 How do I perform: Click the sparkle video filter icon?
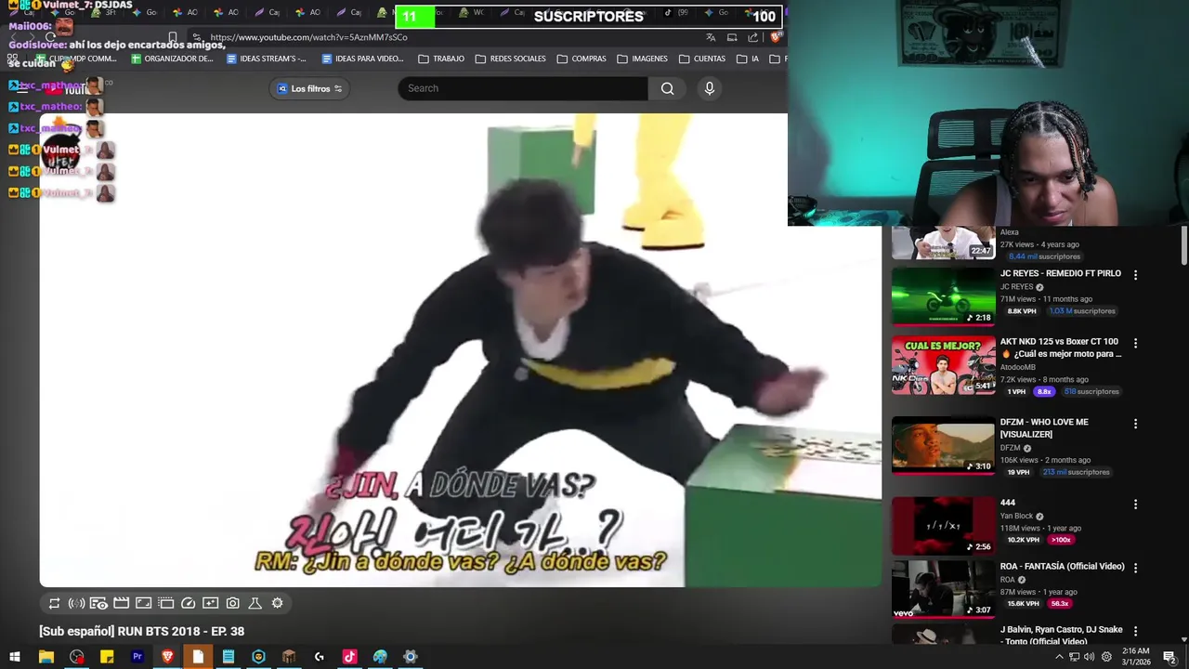(210, 603)
